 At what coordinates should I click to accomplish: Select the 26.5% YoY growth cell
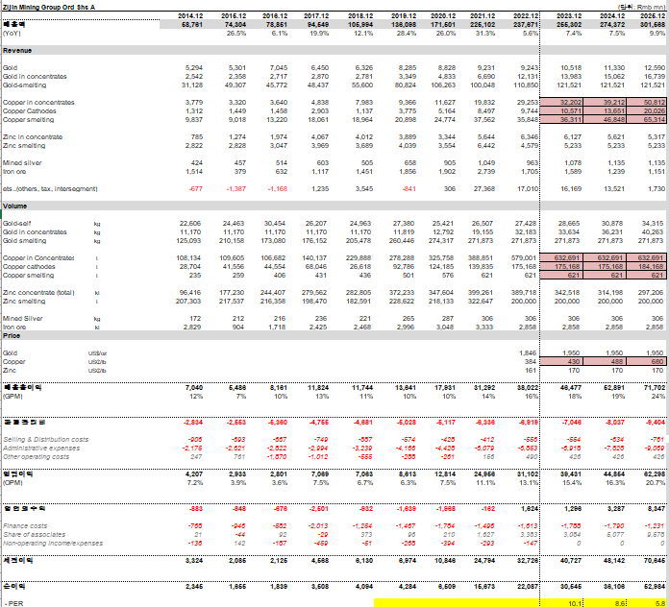pos(235,34)
